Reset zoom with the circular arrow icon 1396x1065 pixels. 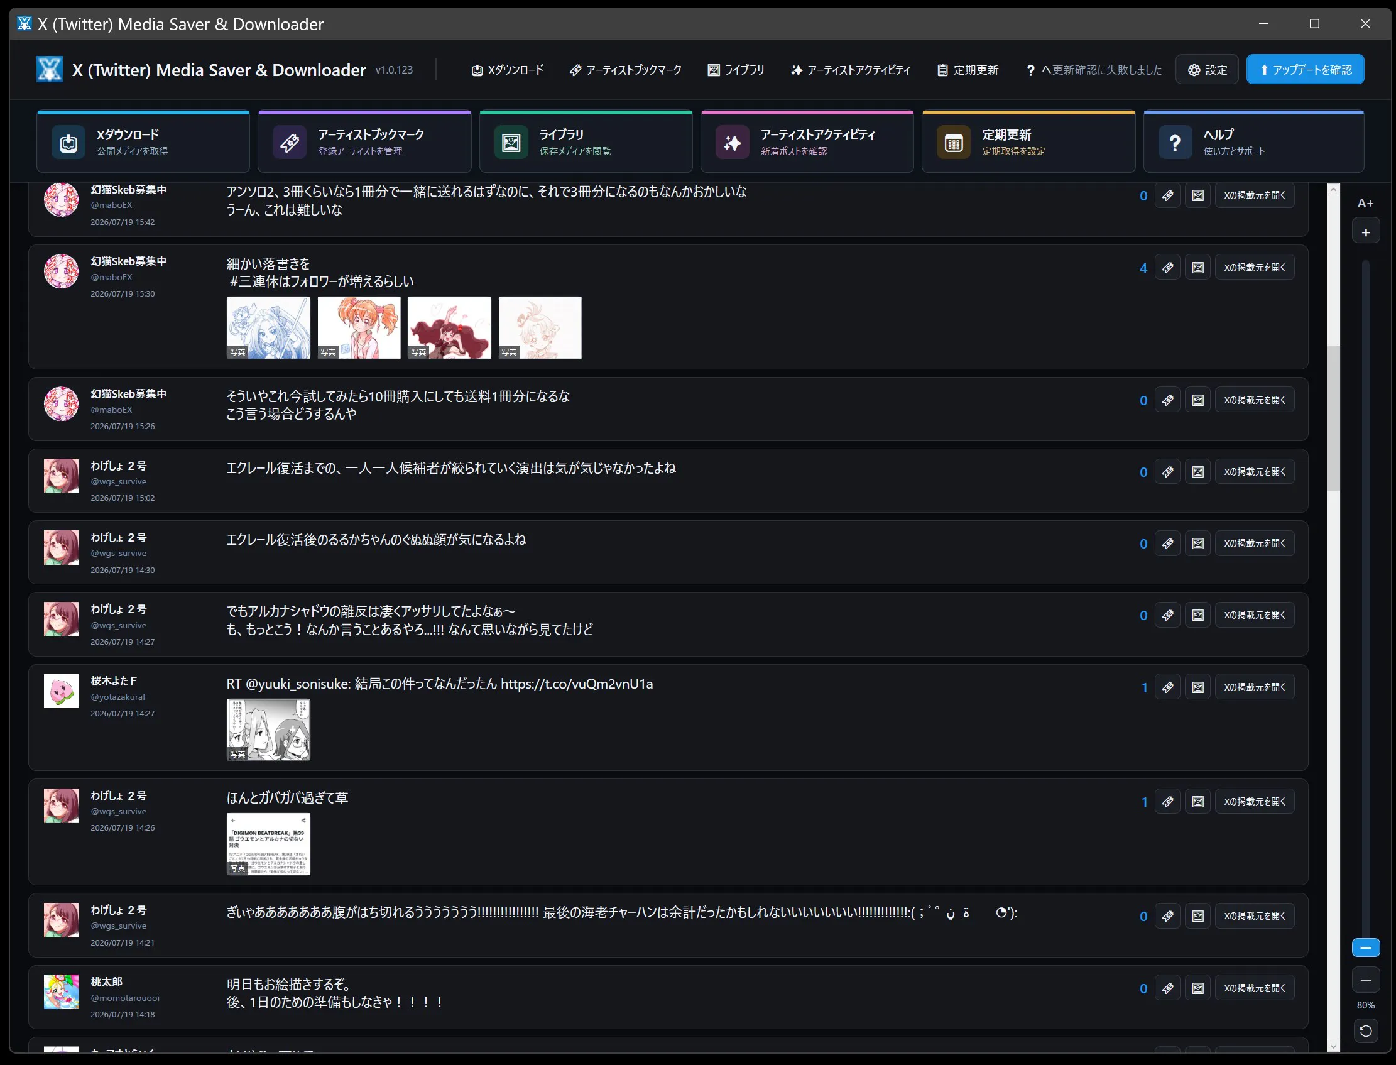coord(1366,1031)
